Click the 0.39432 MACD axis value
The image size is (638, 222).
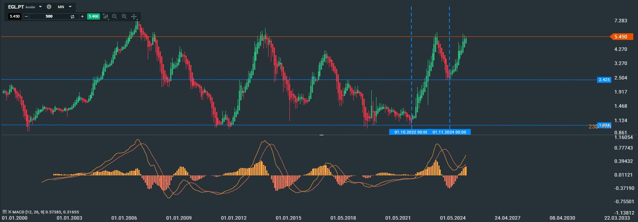[623, 161]
